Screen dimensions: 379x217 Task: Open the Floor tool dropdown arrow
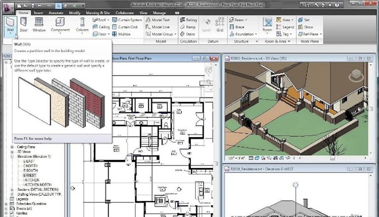point(108,34)
